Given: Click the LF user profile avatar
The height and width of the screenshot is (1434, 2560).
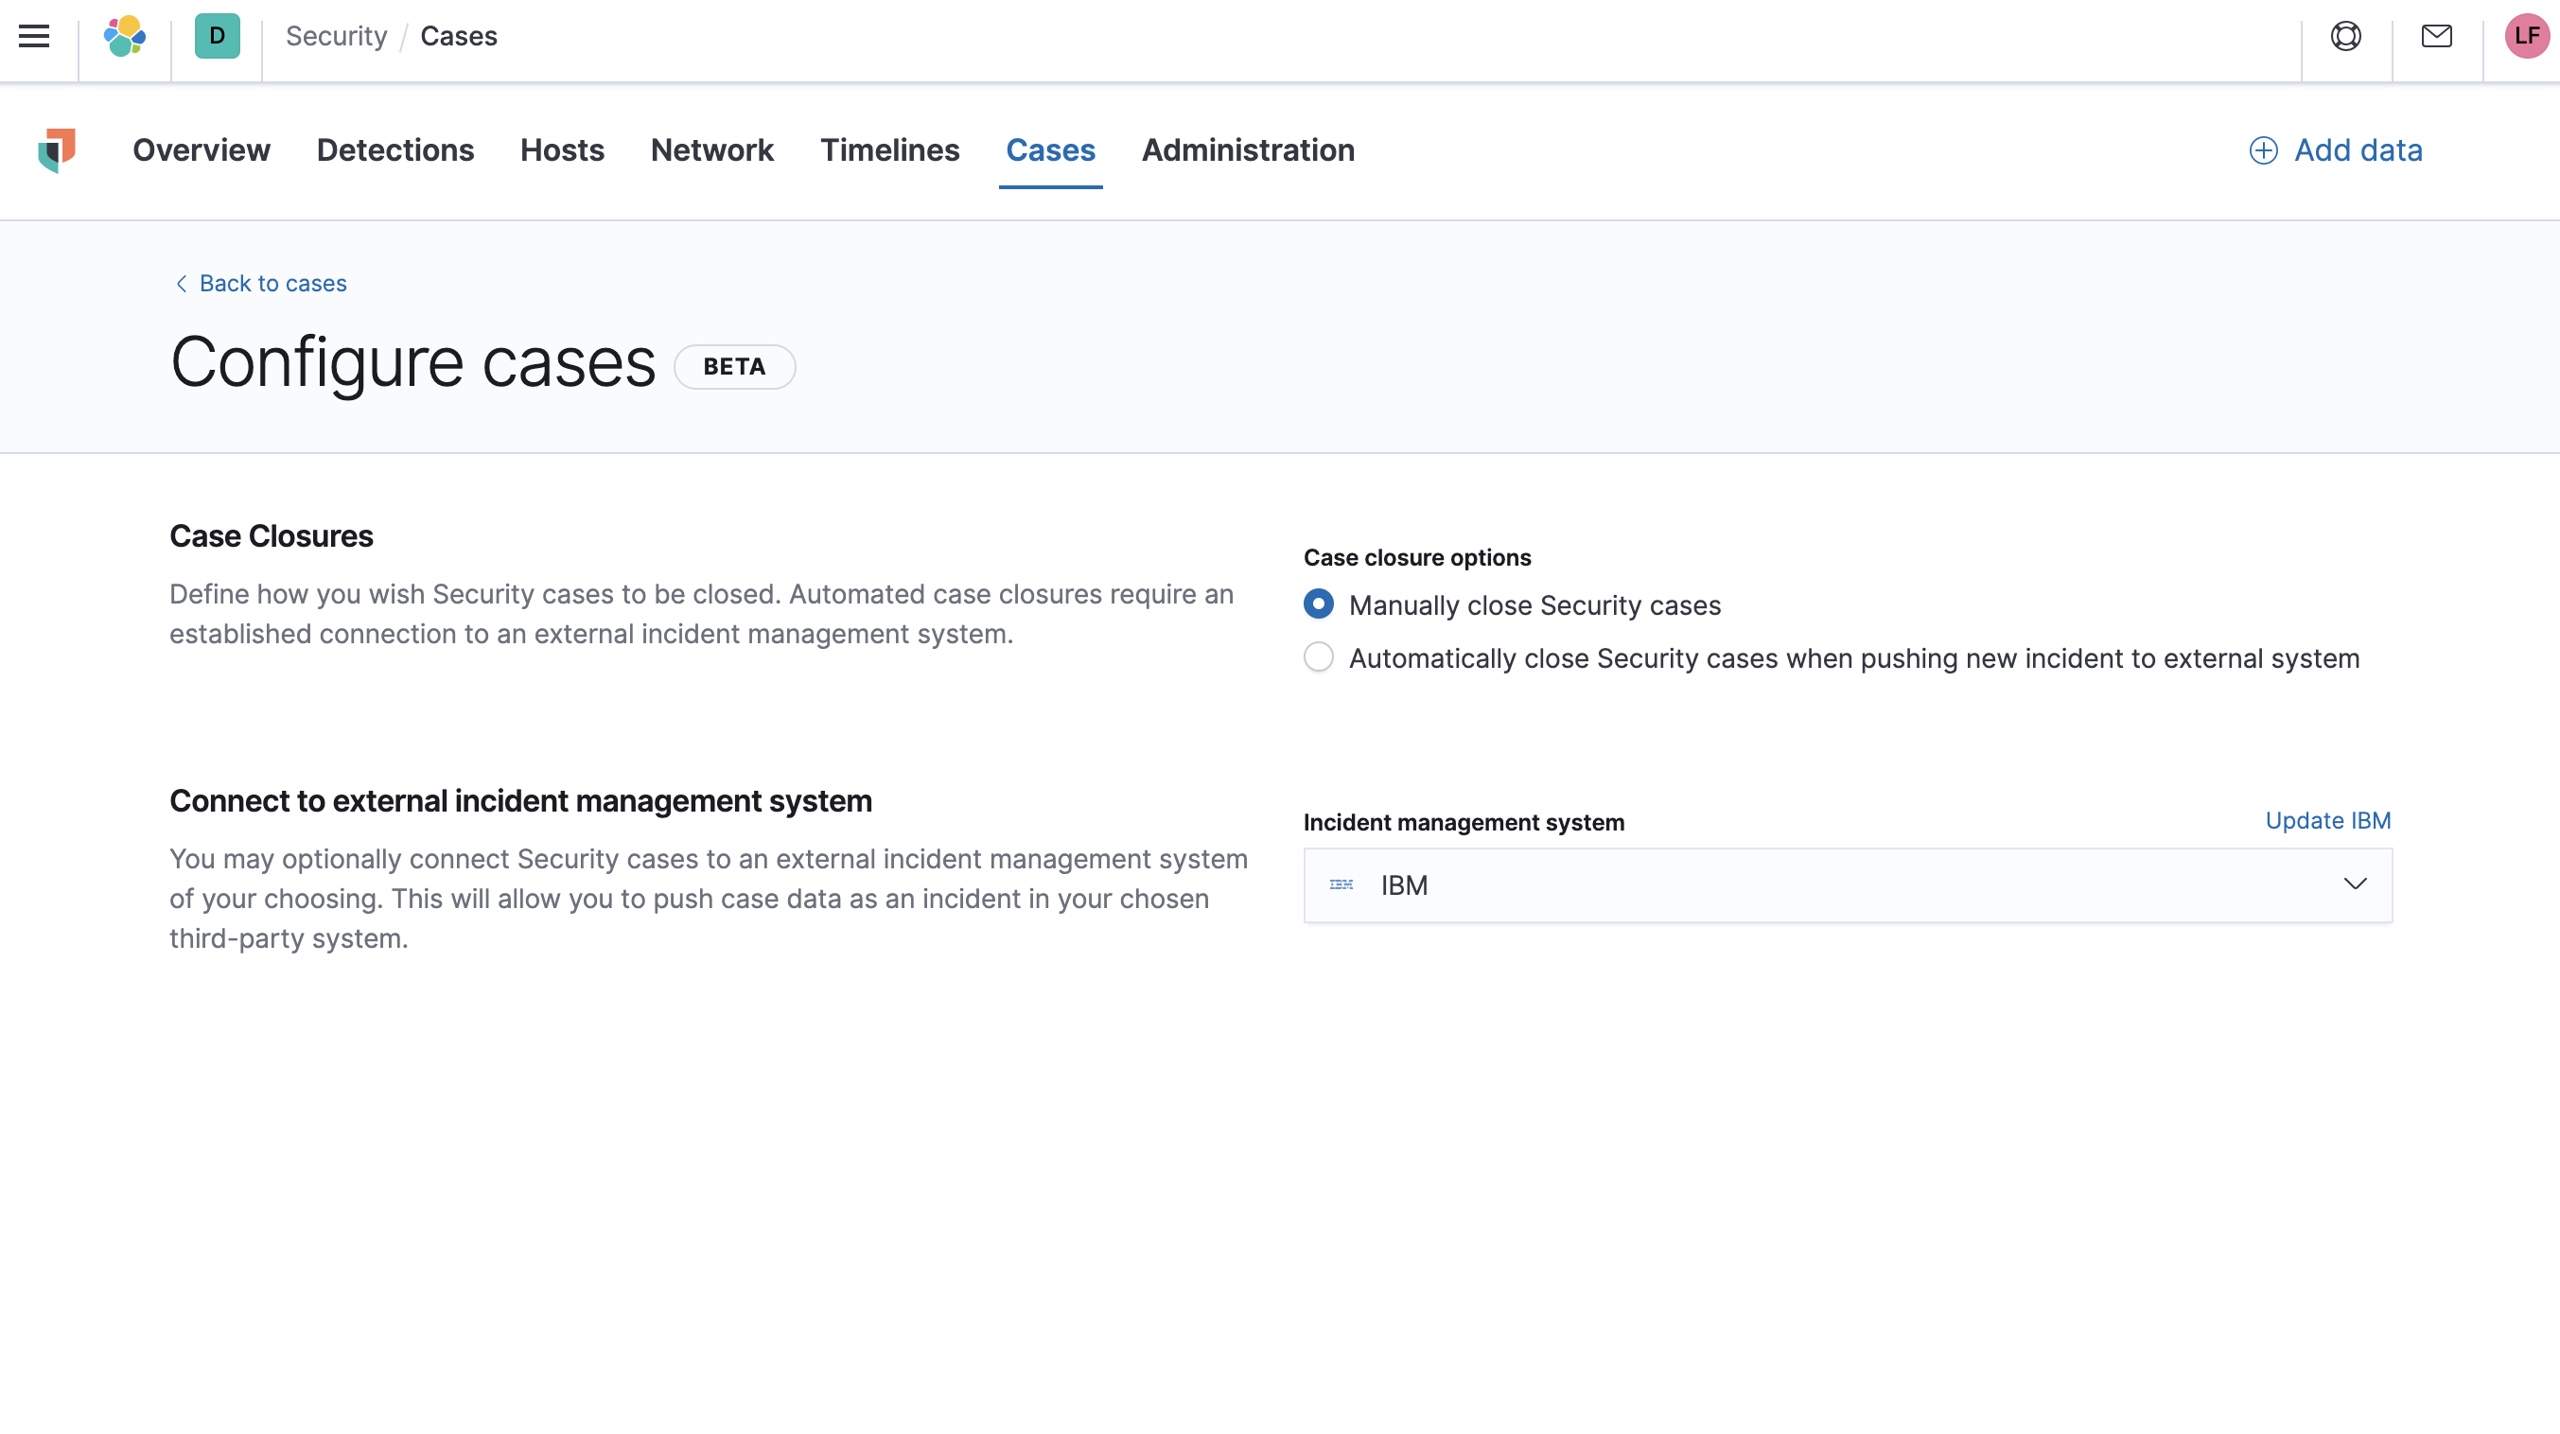Looking at the screenshot, I should pos(2525,37).
